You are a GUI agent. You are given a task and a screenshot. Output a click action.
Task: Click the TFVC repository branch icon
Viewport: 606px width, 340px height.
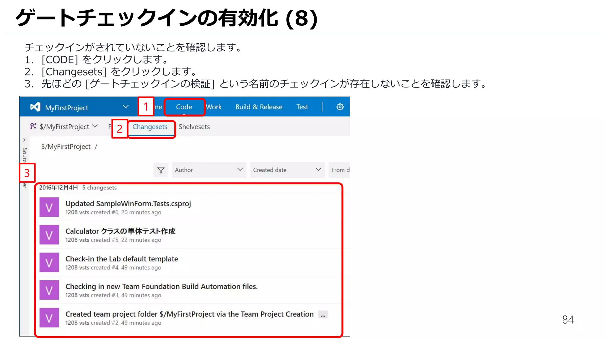click(33, 126)
